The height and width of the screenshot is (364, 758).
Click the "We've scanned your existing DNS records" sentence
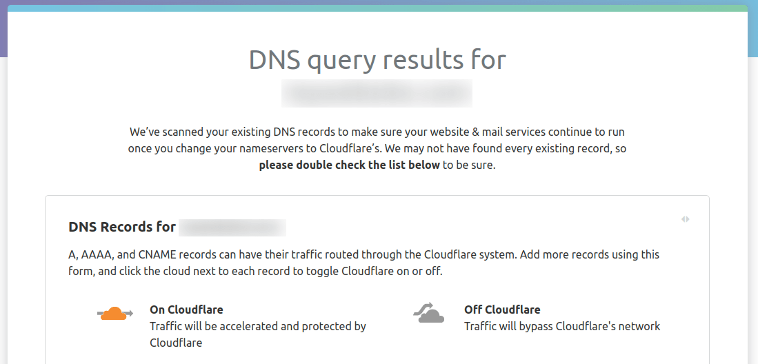click(377, 132)
